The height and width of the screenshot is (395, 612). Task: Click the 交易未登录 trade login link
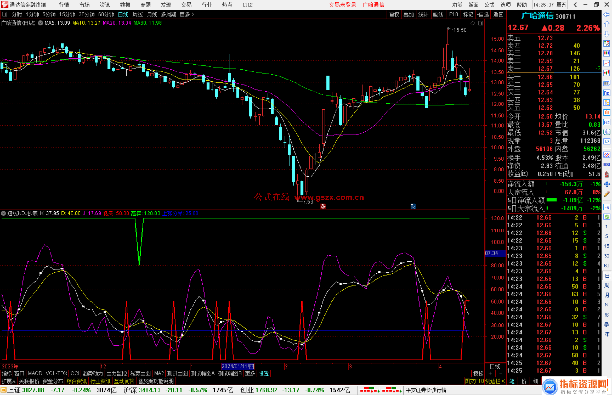point(343,5)
